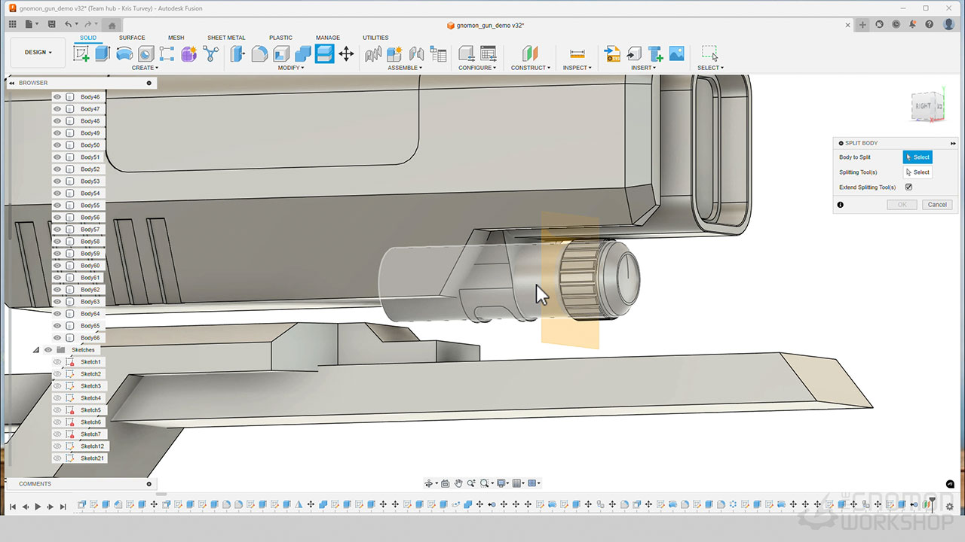This screenshot has width=965, height=542.
Task: Collapse the Sketches folder
Action: 35,350
